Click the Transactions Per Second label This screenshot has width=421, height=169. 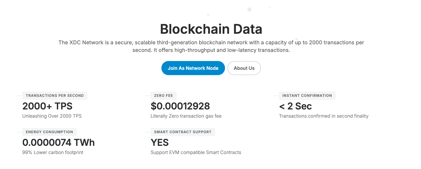[55, 96]
